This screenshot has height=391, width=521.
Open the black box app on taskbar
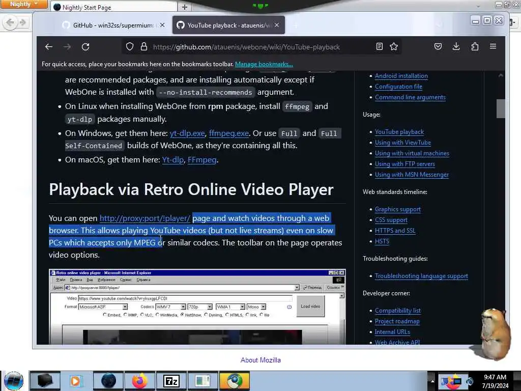point(45,381)
